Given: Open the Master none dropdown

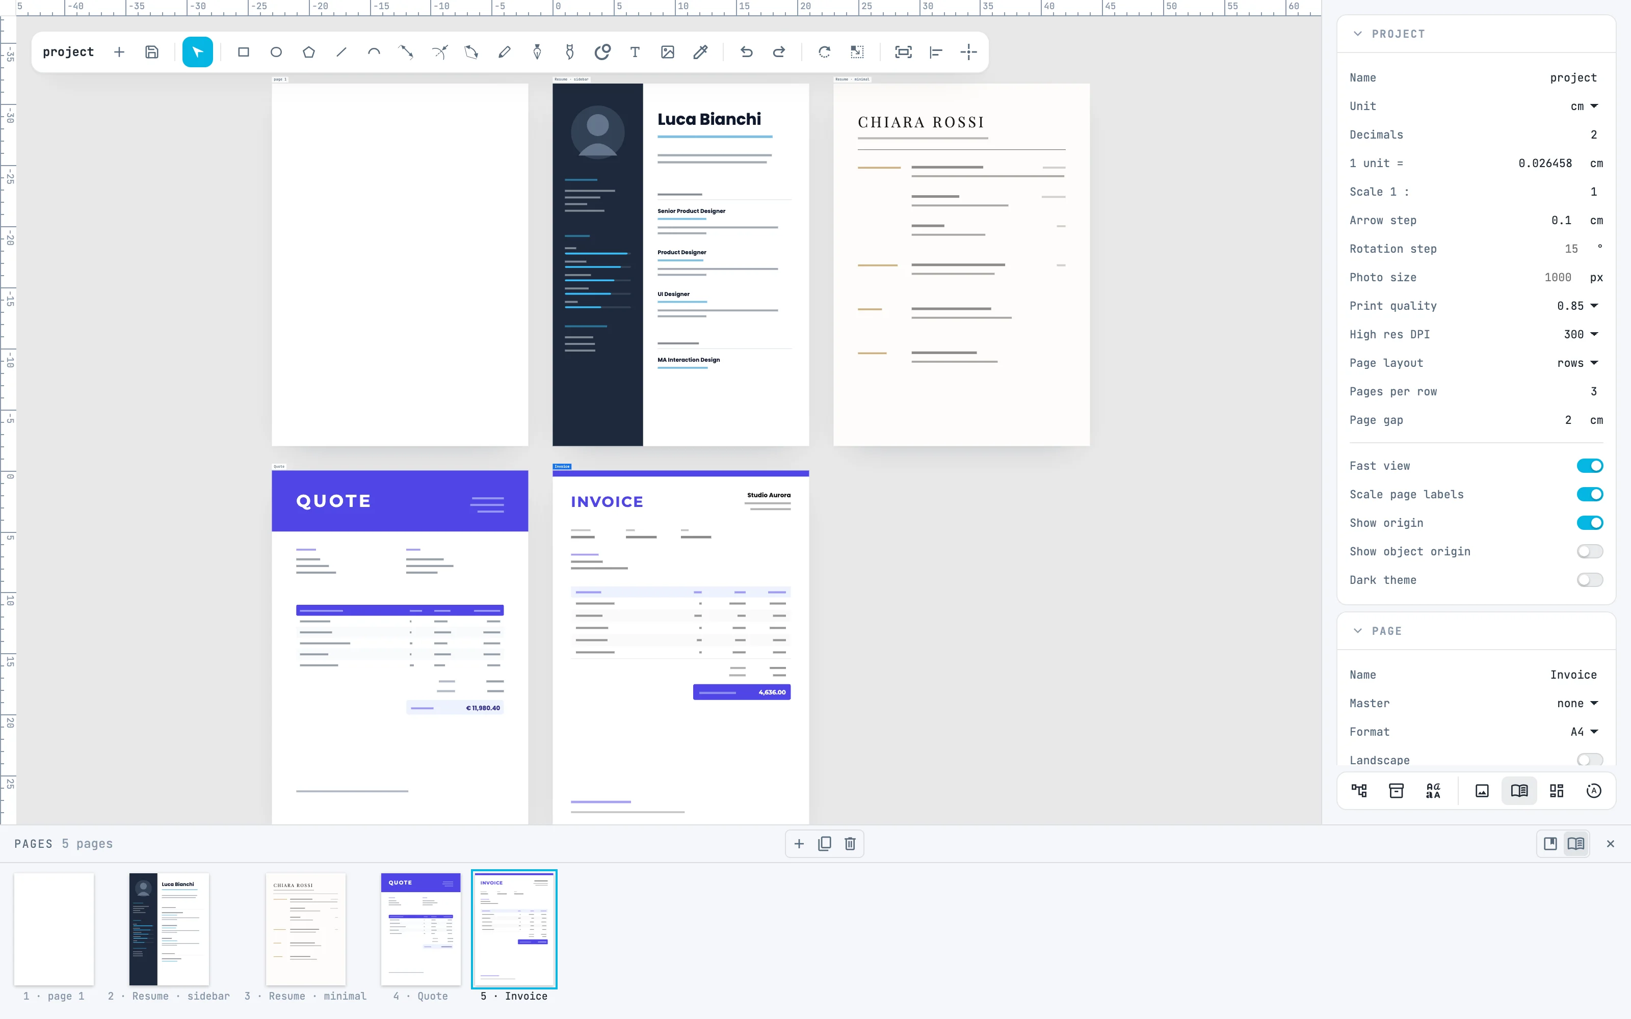Looking at the screenshot, I should tap(1578, 703).
